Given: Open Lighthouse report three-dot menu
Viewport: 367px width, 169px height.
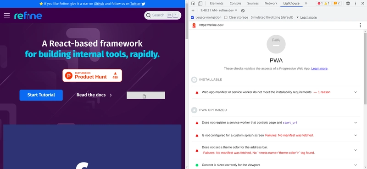Looking at the screenshot, I should tap(360, 25).
